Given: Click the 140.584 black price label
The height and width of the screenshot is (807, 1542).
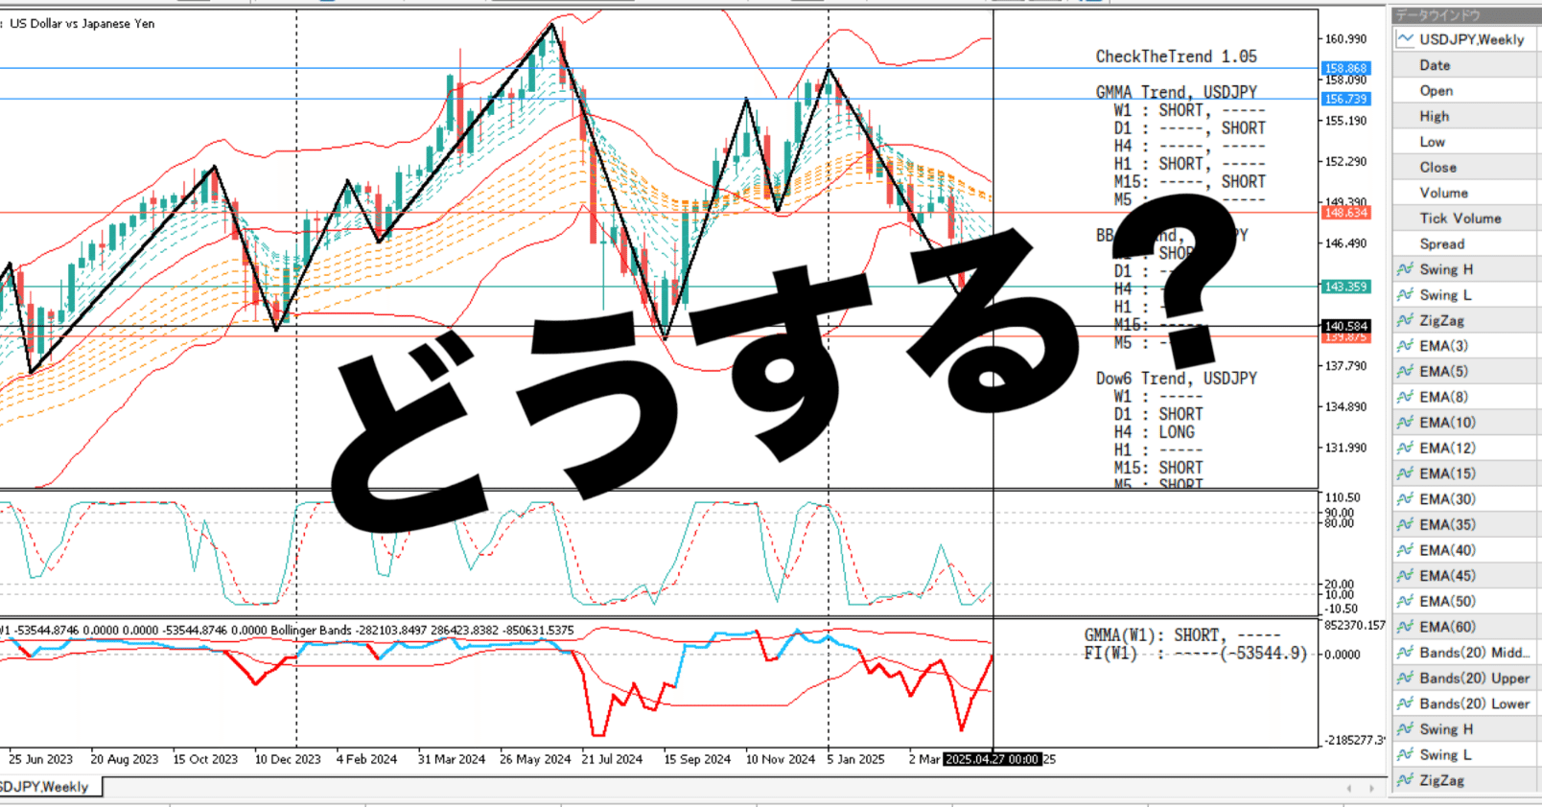Looking at the screenshot, I should [1346, 326].
